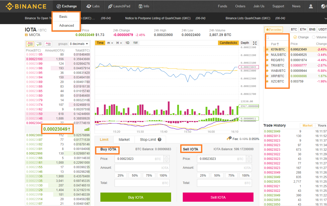Filter pairs by the BNB market
The height and width of the screenshot is (206, 327).
(x=312, y=29)
